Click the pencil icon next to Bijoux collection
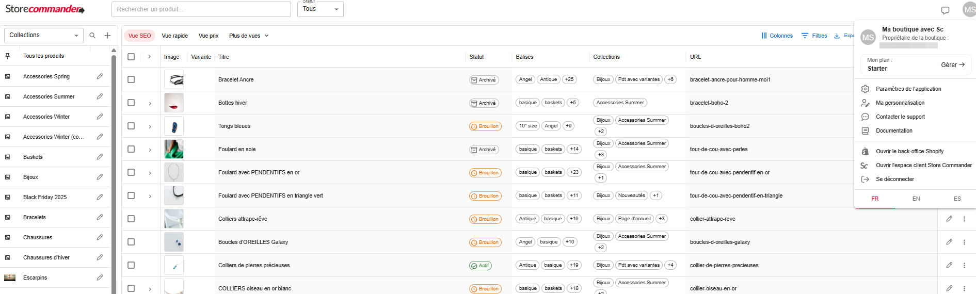 pyautogui.click(x=100, y=177)
